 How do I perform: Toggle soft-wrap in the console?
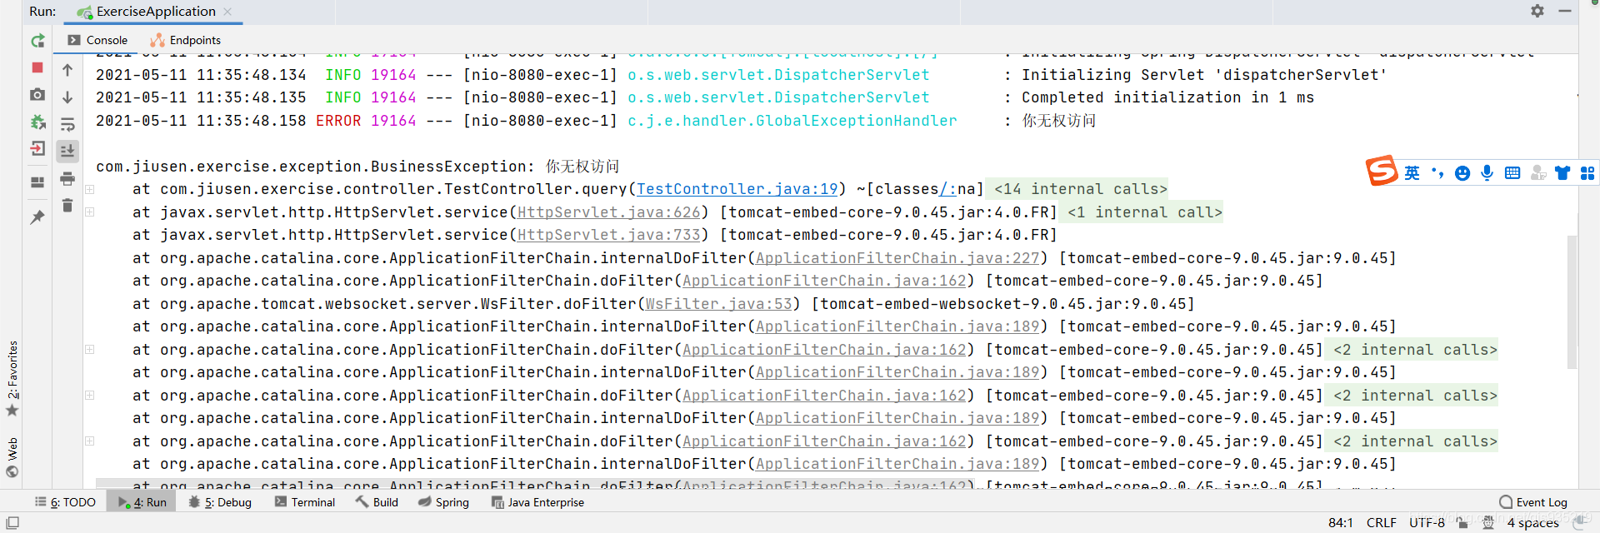pos(67,125)
